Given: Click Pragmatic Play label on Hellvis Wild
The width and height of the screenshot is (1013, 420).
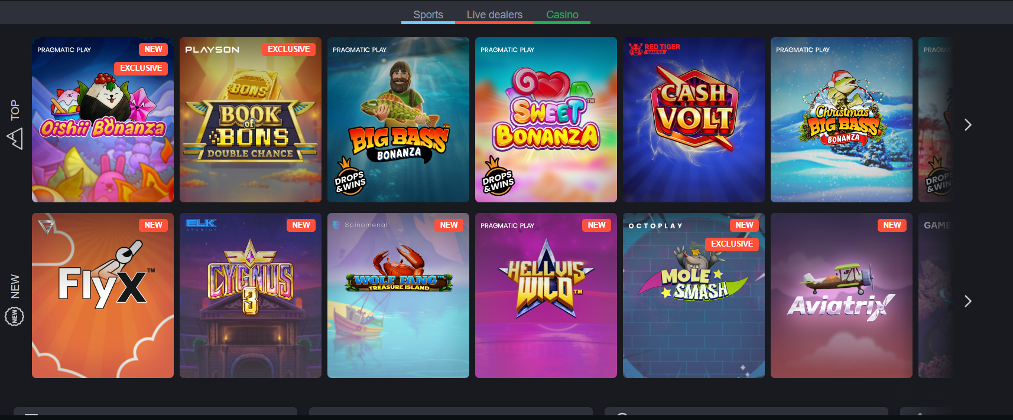Looking at the screenshot, I should click(x=507, y=225).
